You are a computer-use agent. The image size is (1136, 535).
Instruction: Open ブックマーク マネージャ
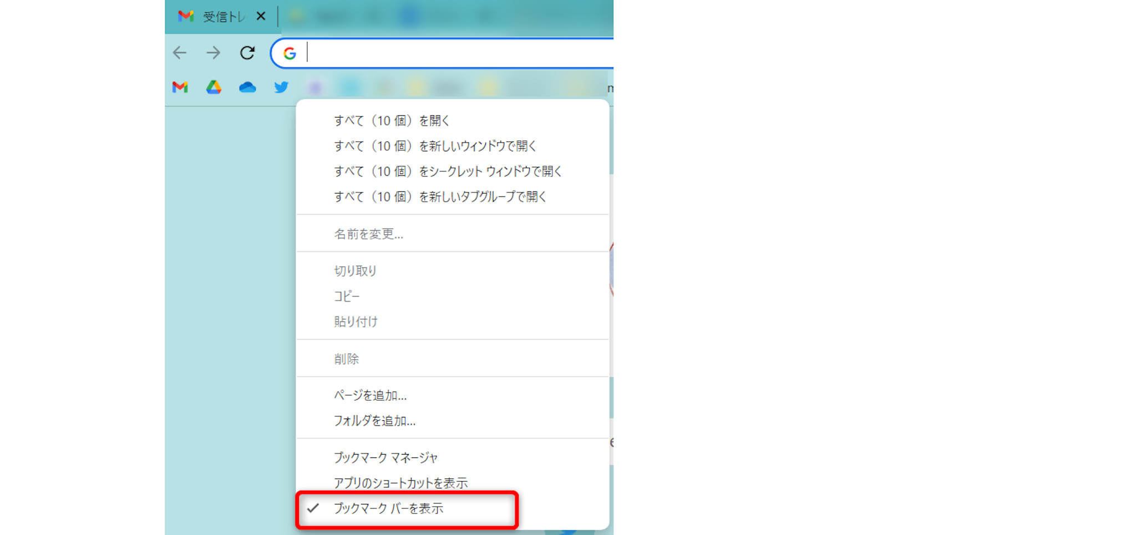pos(386,458)
